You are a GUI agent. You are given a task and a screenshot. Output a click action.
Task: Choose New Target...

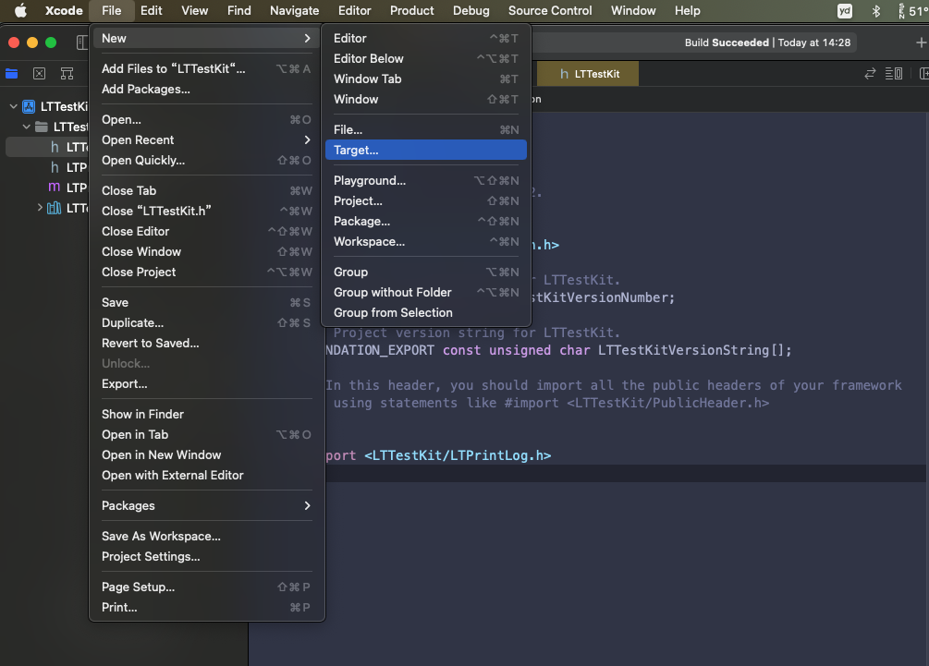[426, 150]
